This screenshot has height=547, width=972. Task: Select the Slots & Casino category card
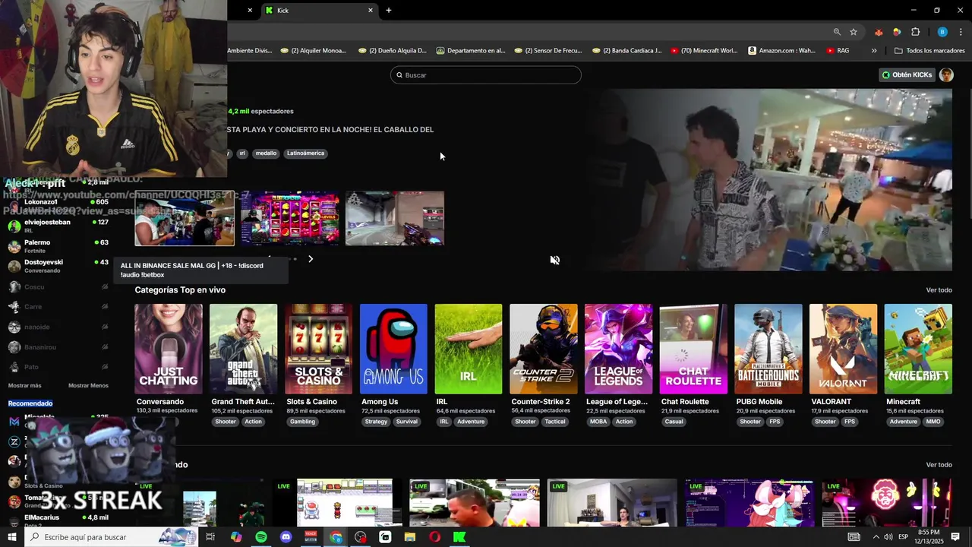(318, 349)
